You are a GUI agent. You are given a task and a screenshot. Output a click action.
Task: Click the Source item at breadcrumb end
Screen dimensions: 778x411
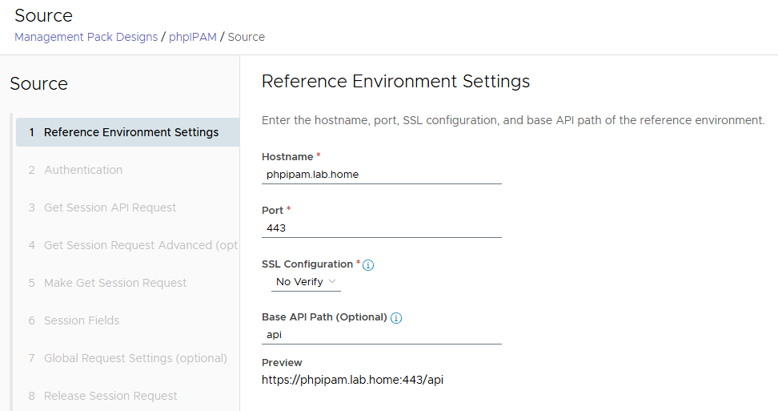[247, 37]
